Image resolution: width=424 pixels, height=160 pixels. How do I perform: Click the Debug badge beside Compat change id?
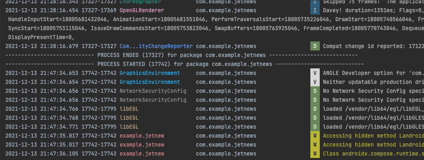[315, 46]
